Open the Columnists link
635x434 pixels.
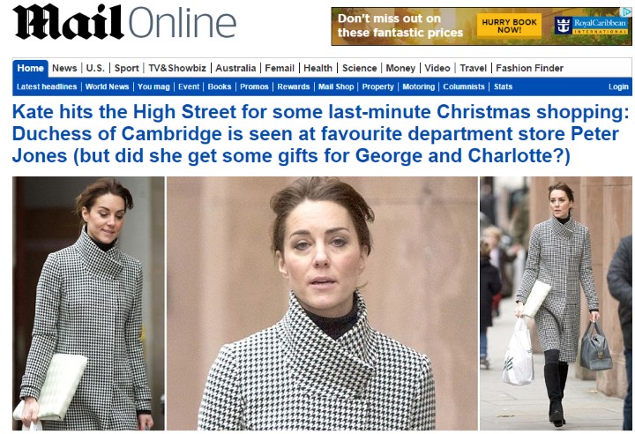coord(464,86)
